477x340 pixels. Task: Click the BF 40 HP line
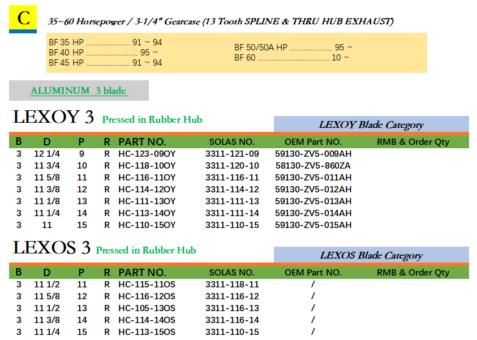pyautogui.click(x=104, y=52)
